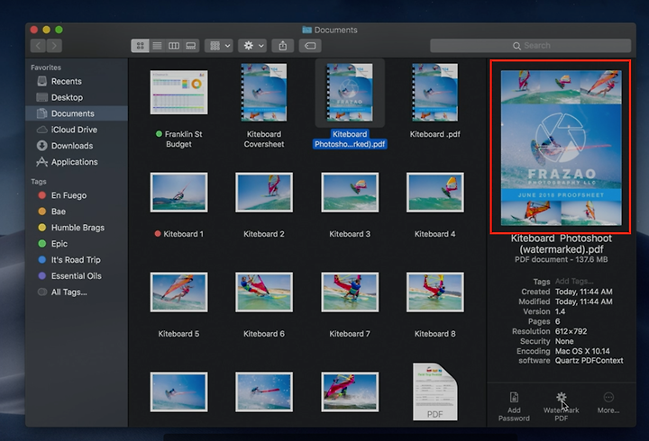
Task: Select Documents in the sidebar
Action: tap(77, 113)
